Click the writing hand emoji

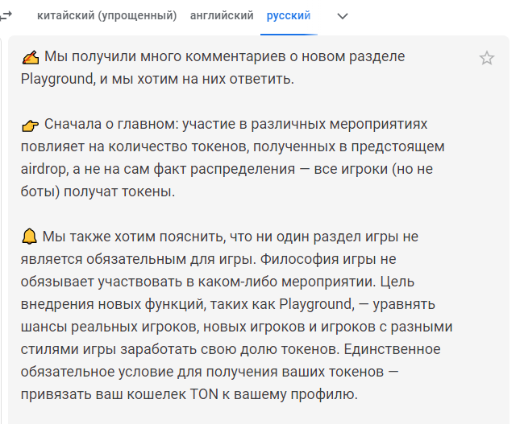(x=31, y=57)
